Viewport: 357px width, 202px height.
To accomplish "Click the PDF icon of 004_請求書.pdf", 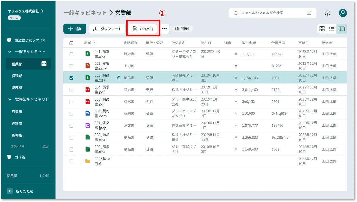I will coord(87,90).
